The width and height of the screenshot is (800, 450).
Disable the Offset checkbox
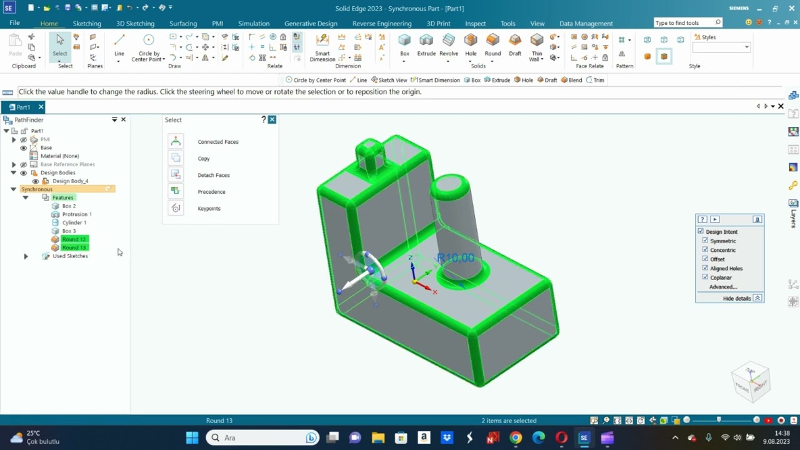click(x=706, y=259)
